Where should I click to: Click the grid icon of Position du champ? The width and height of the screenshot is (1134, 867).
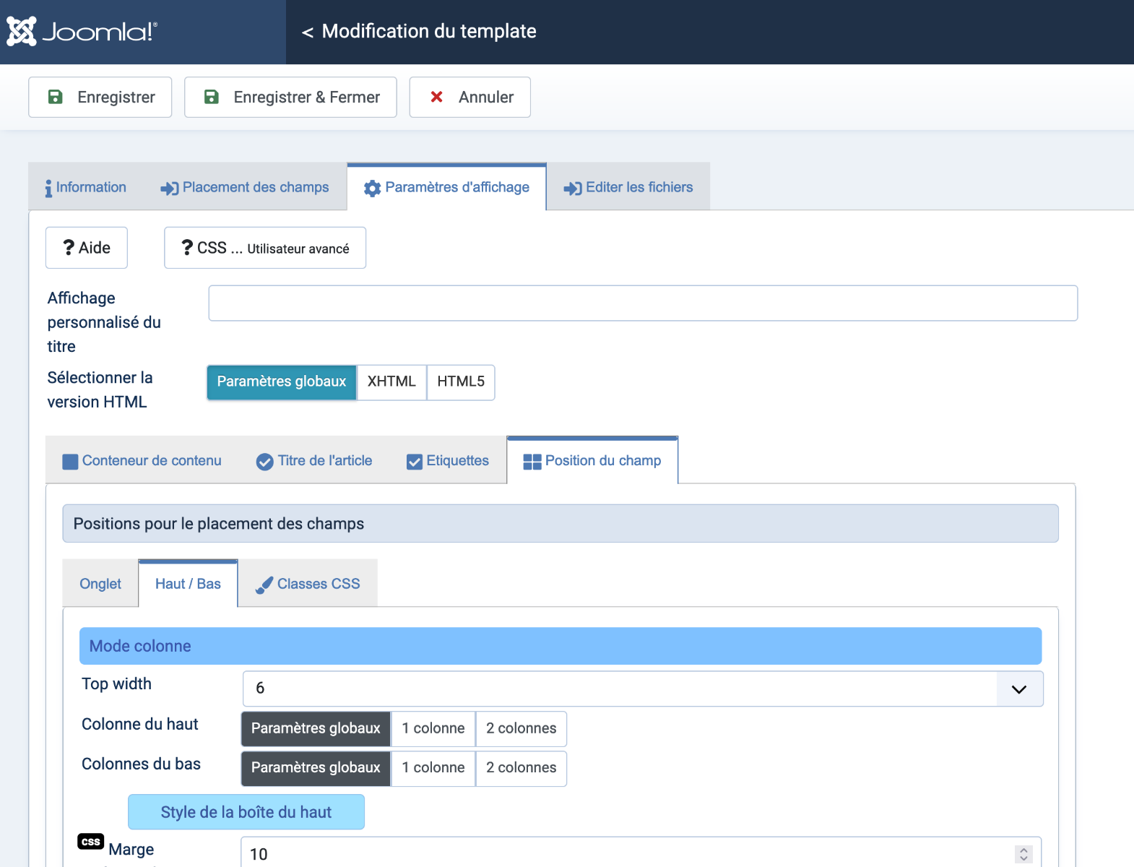tap(532, 462)
